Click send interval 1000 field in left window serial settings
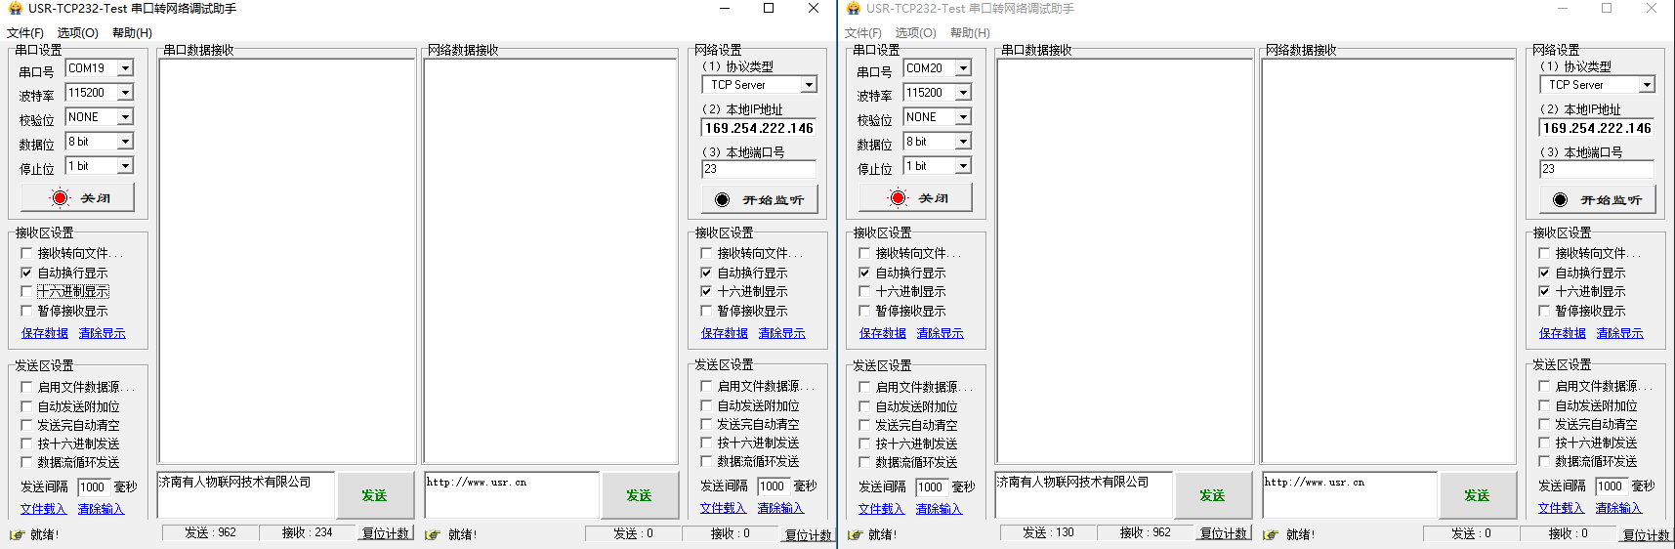 coord(94,486)
